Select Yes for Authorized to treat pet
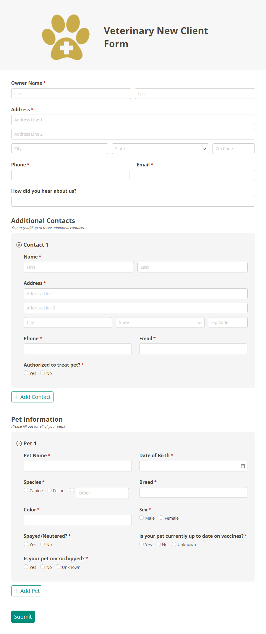The image size is (266, 634). tap(26, 373)
